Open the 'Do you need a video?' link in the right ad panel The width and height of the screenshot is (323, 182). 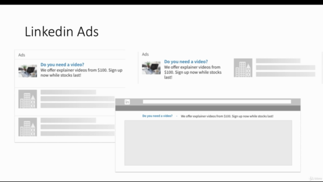(186, 62)
